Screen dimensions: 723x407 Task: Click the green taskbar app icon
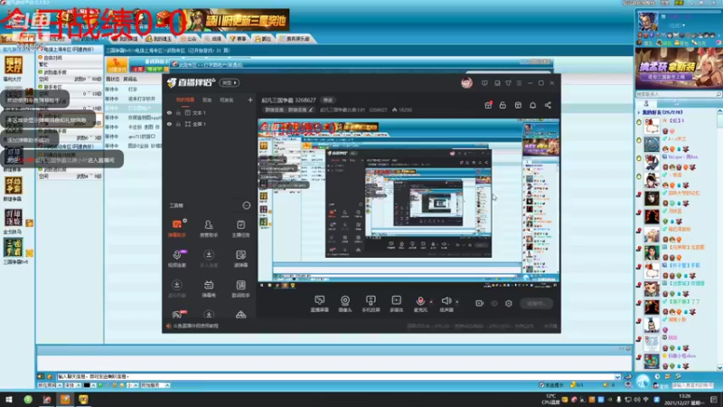click(x=28, y=399)
